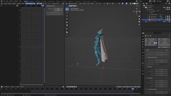
Task: Click the Collision physics button
Action: point(151,41)
